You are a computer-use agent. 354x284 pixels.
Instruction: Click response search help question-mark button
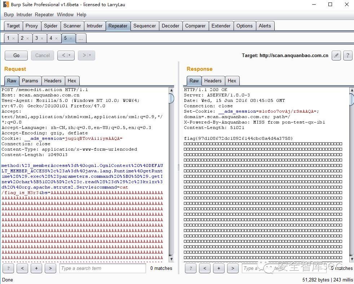pyautogui.click(x=191, y=268)
